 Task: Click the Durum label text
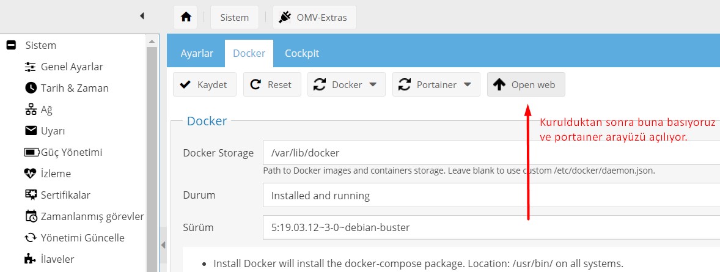tap(199, 195)
